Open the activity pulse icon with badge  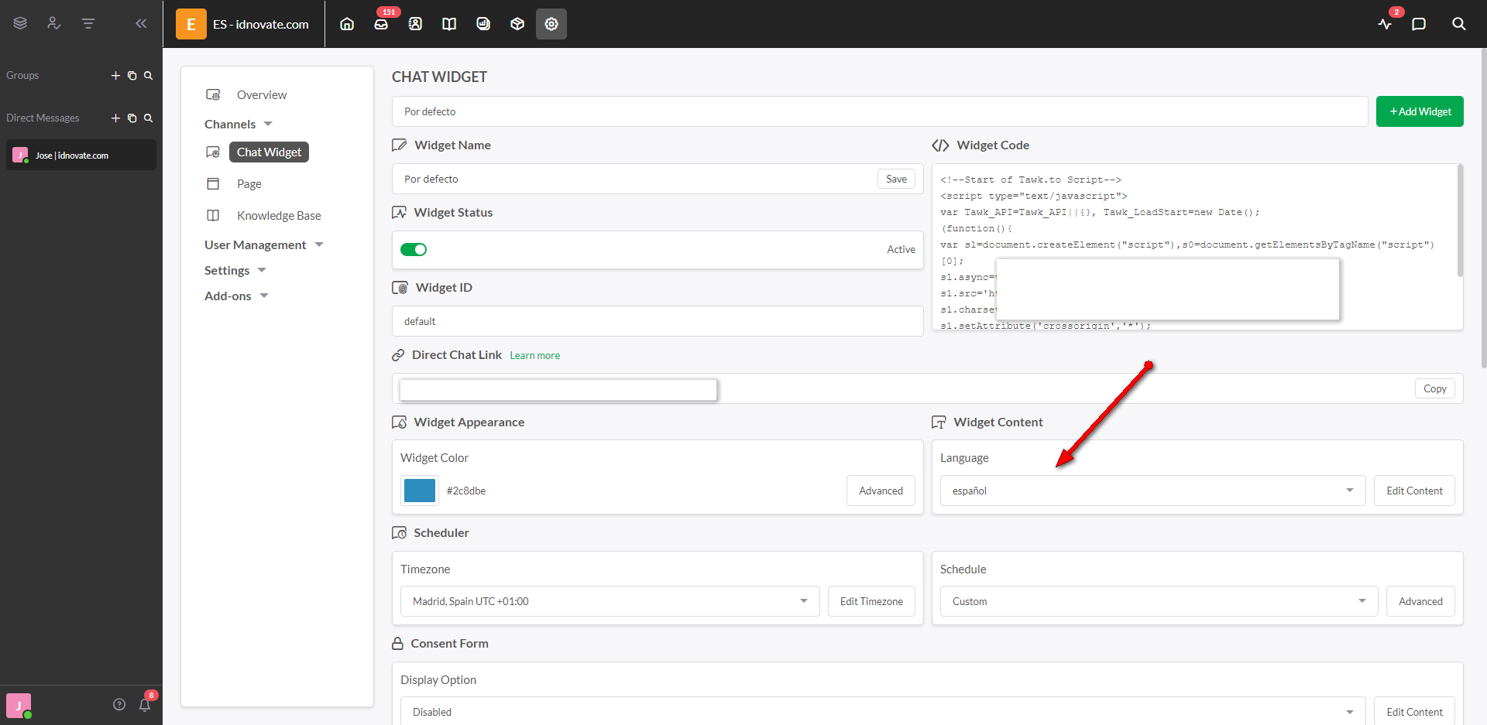click(1386, 24)
